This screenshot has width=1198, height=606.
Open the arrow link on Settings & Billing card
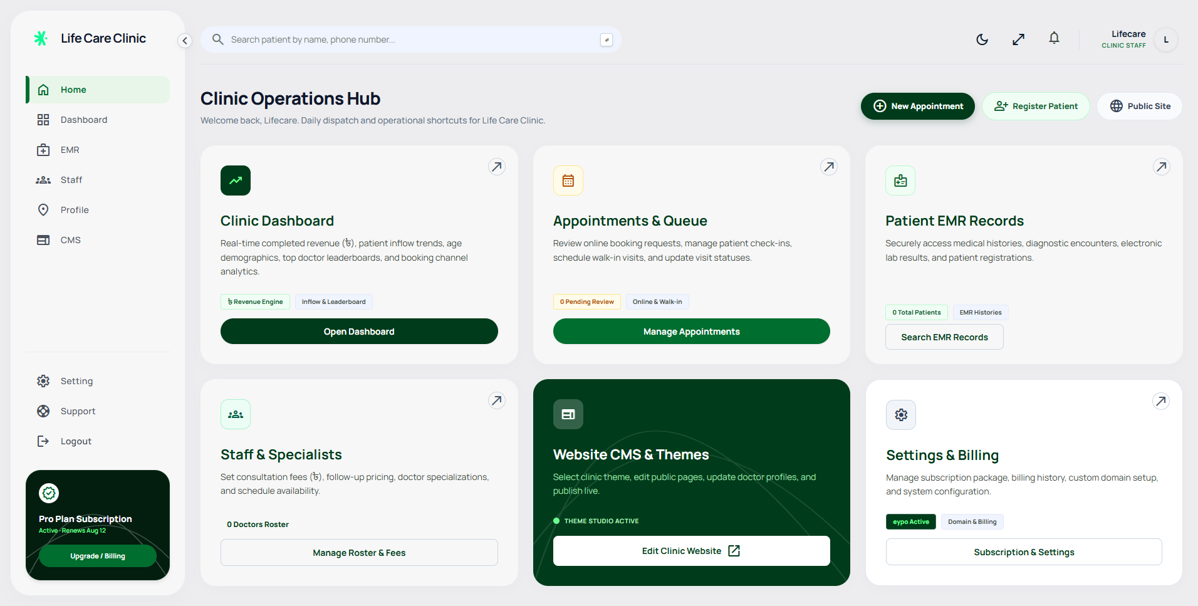pyautogui.click(x=1160, y=401)
